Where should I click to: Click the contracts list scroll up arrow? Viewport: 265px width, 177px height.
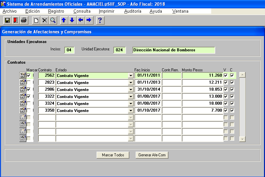click(x=242, y=75)
